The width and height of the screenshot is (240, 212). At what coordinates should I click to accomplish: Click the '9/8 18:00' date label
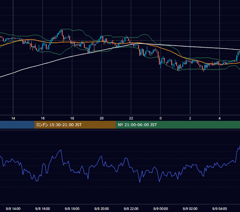(x=72, y=208)
